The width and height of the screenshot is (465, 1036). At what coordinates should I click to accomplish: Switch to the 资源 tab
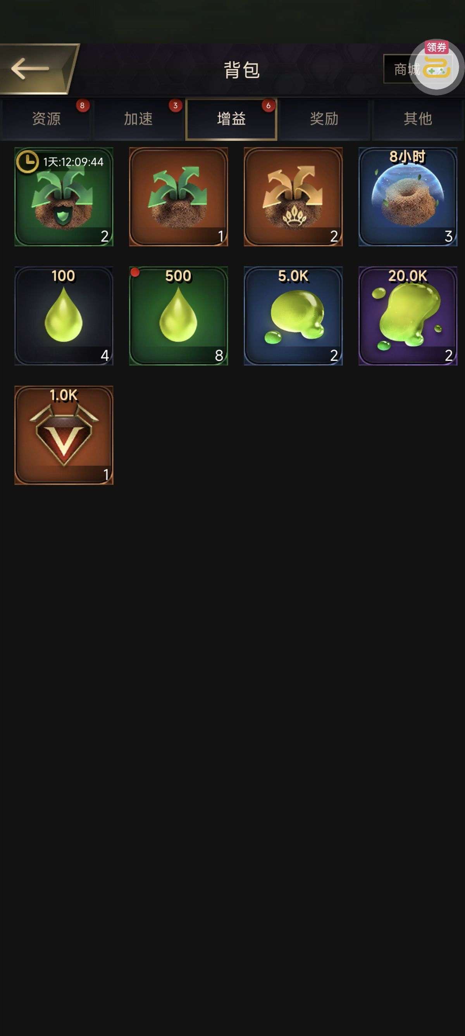point(46,119)
